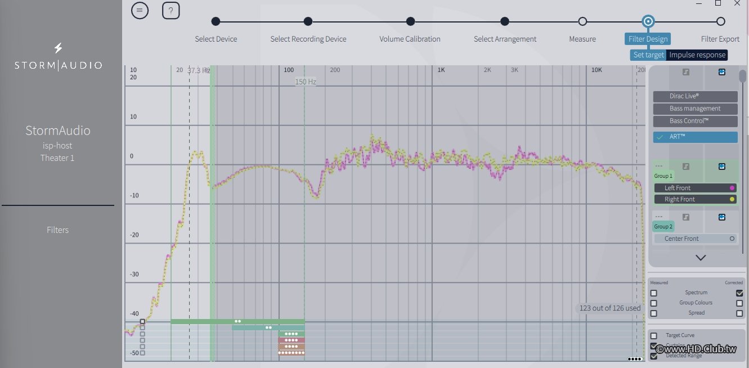Image resolution: width=749 pixels, height=368 pixels.
Task: Open Filters in the left sidebar
Action: [x=57, y=230]
